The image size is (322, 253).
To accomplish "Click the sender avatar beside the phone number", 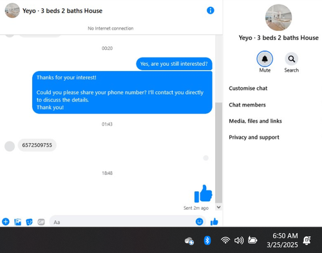I will (x=10, y=147).
